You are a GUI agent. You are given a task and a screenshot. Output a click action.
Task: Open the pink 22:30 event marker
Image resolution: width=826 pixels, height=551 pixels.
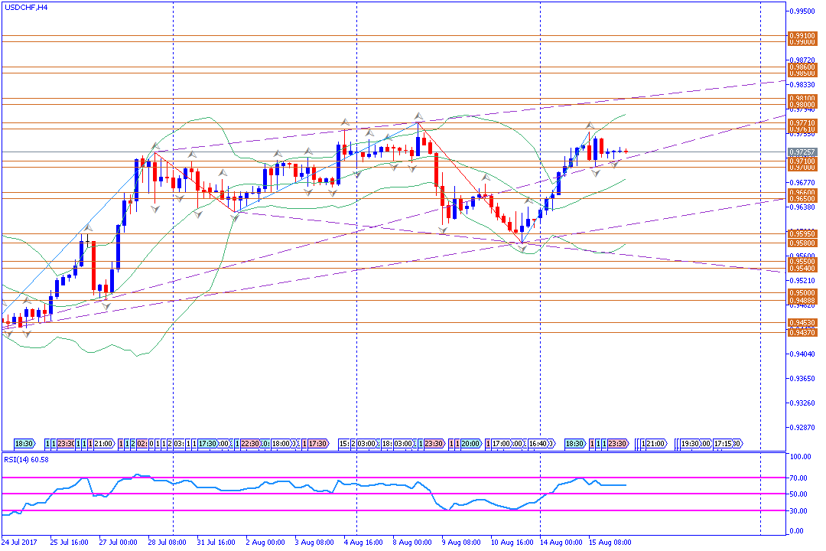pos(250,443)
